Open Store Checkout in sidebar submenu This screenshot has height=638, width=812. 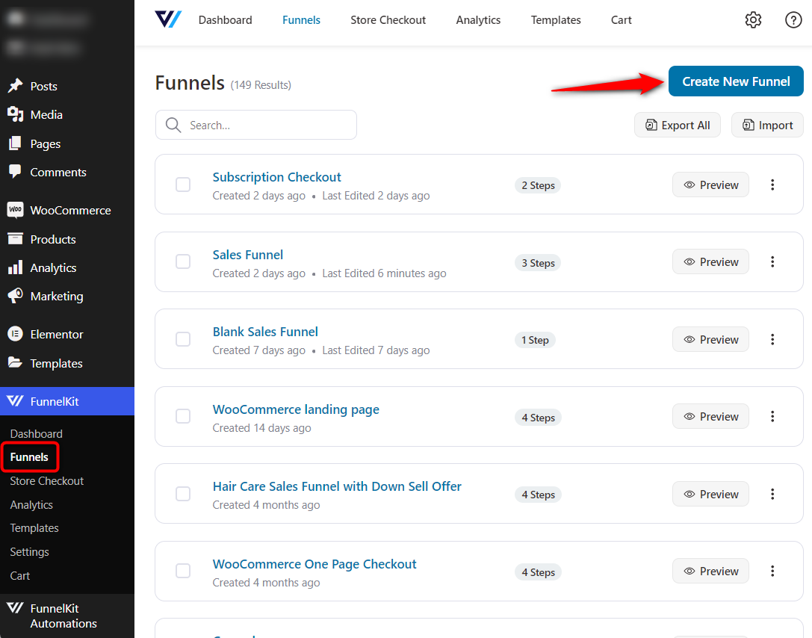pyautogui.click(x=46, y=481)
